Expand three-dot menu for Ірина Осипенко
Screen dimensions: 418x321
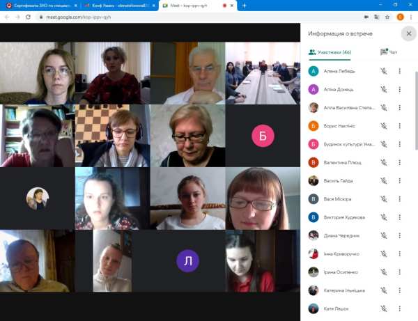click(x=400, y=272)
